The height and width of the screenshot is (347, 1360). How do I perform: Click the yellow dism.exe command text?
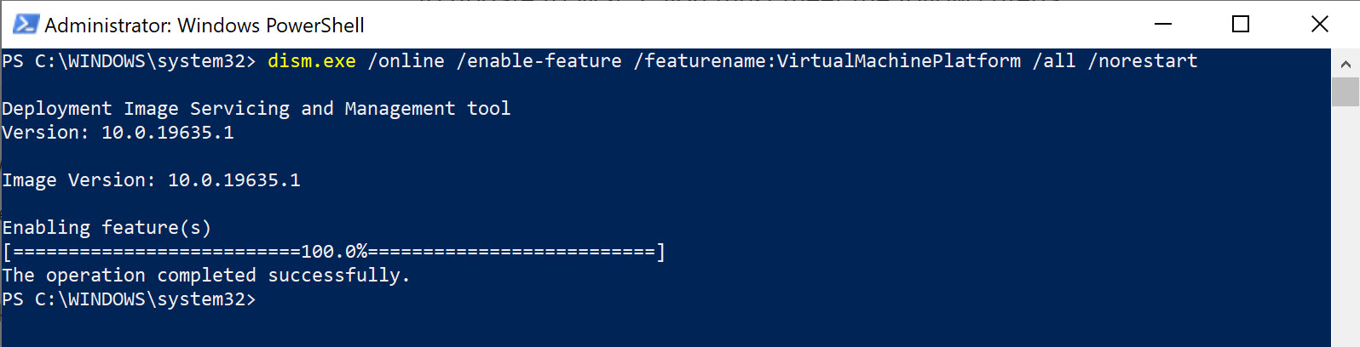pos(312,61)
